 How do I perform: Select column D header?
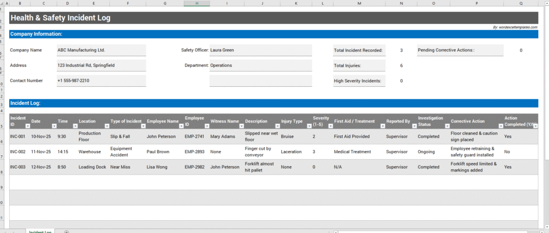pos(67,3)
